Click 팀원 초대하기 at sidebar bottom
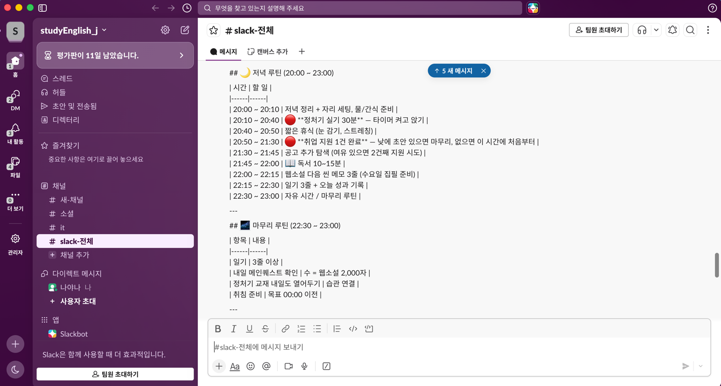This screenshot has width=721, height=386. point(115,374)
